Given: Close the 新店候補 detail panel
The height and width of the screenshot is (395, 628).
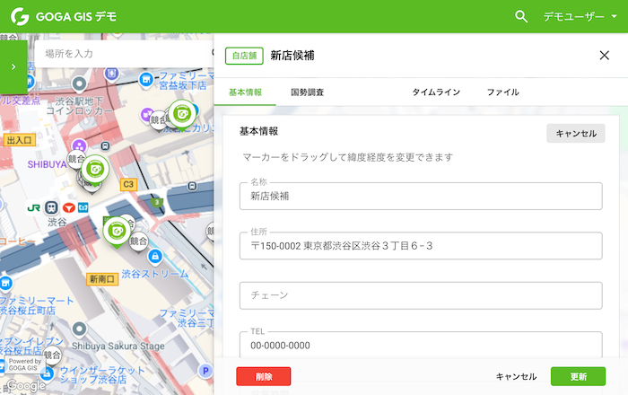Looking at the screenshot, I should tap(604, 56).
